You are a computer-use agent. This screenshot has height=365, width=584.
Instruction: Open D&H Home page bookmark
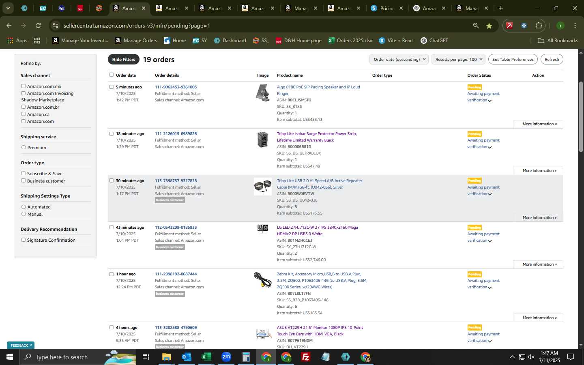point(298,41)
